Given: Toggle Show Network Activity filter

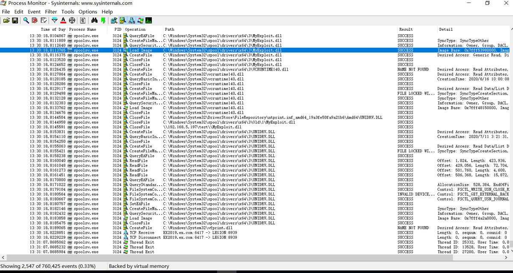Looking at the screenshot, I should pos(141,20).
